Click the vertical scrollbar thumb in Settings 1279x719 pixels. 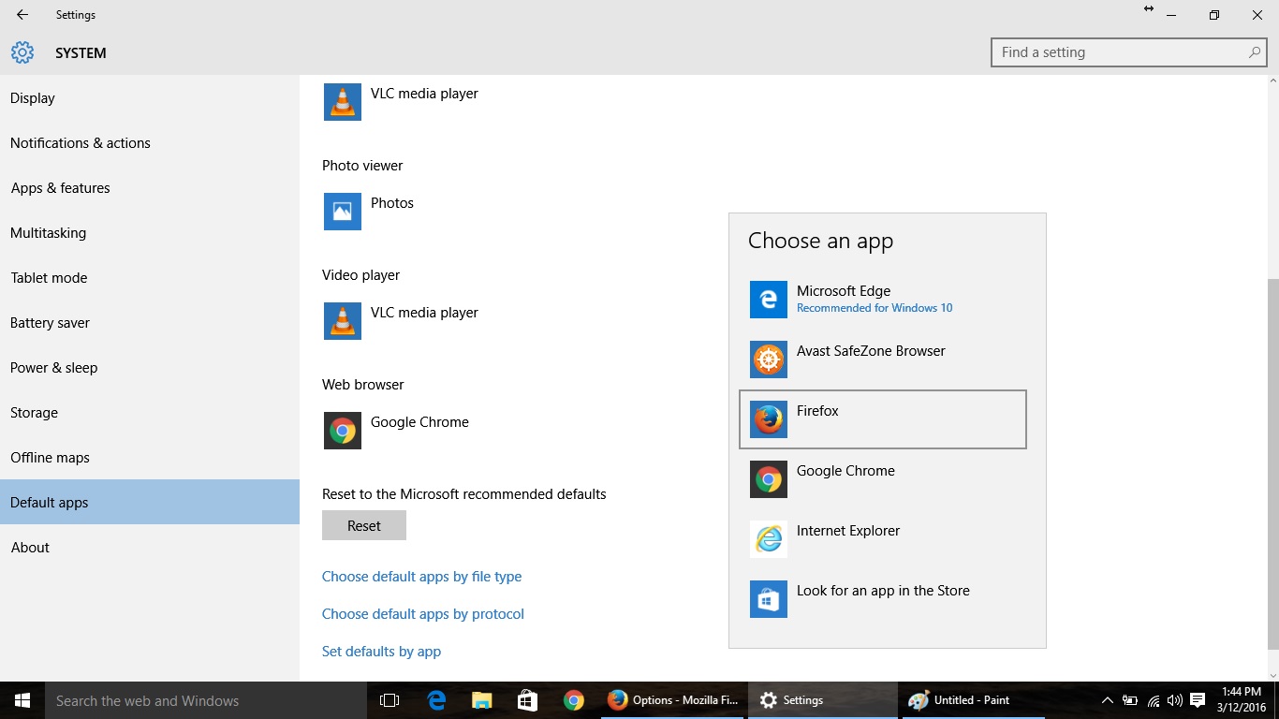click(1272, 464)
